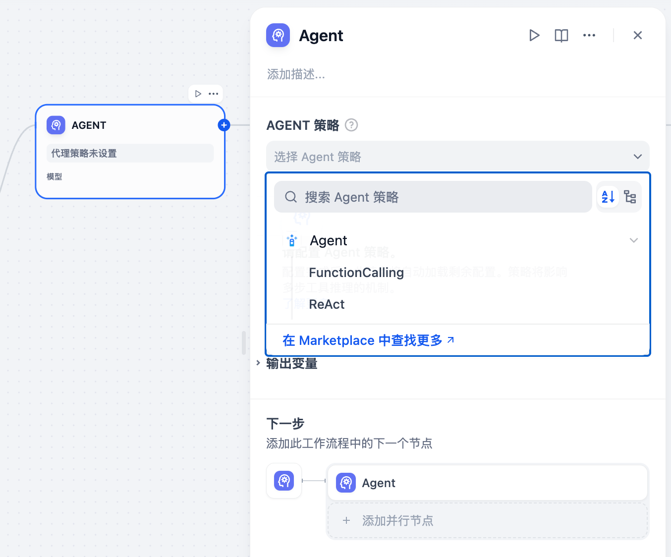Switch to tree grouping view
The width and height of the screenshot is (671, 557).
(630, 197)
